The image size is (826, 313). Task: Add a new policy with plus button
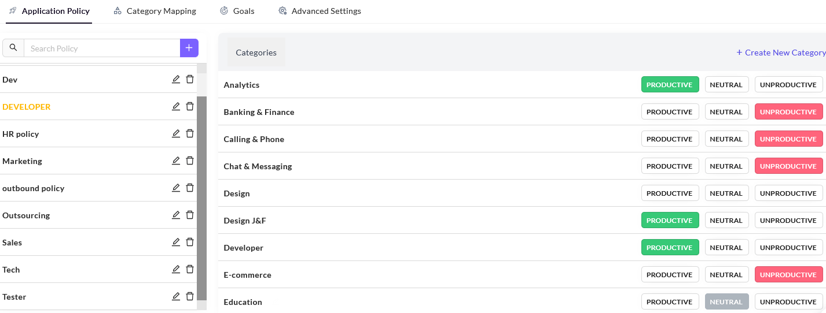click(x=189, y=48)
